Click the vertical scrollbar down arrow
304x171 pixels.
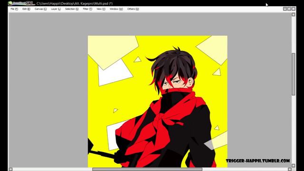pos(294,166)
